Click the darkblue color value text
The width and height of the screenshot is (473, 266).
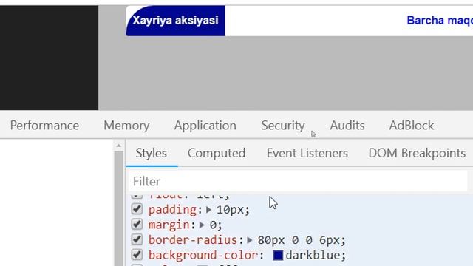[313, 255]
